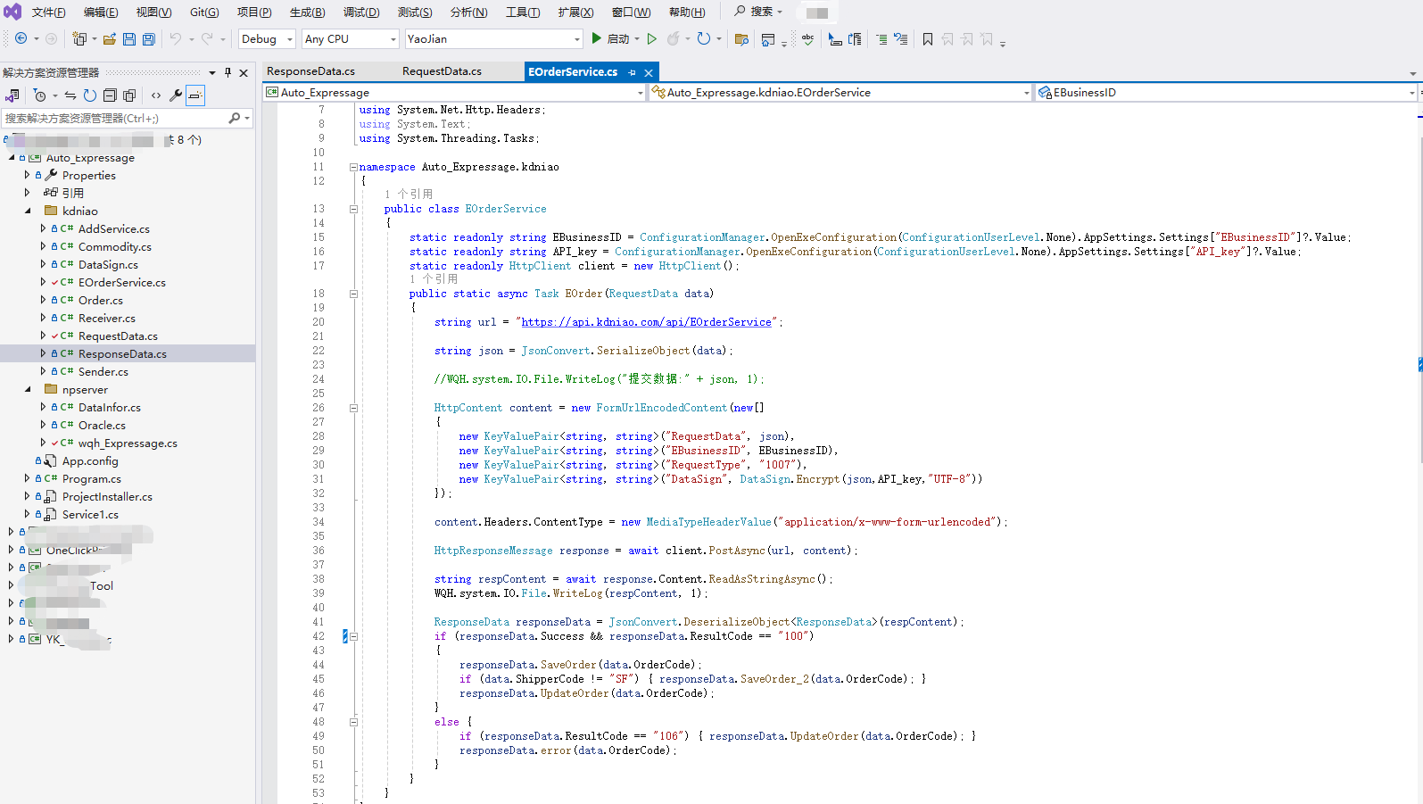Click the Collapse All icon in Solution Explorer

click(x=110, y=95)
